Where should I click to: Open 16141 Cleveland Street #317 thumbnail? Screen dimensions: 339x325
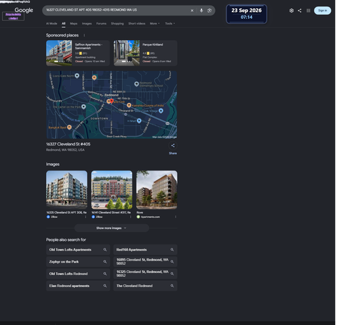(112, 190)
